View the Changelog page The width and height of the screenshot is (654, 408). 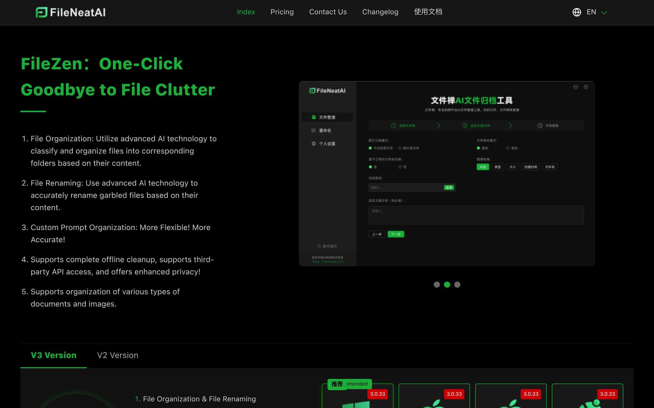(380, 12)
